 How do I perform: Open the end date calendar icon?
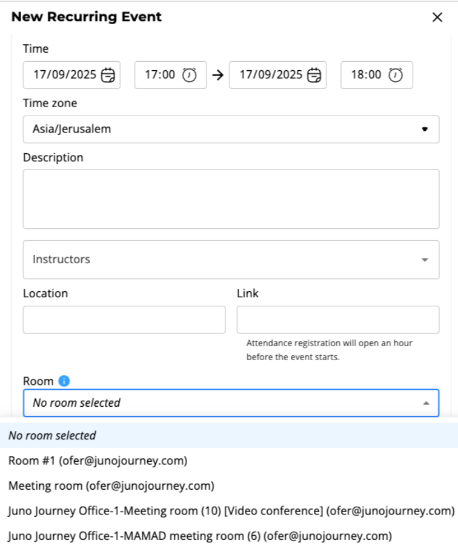[x=314, y=75]
